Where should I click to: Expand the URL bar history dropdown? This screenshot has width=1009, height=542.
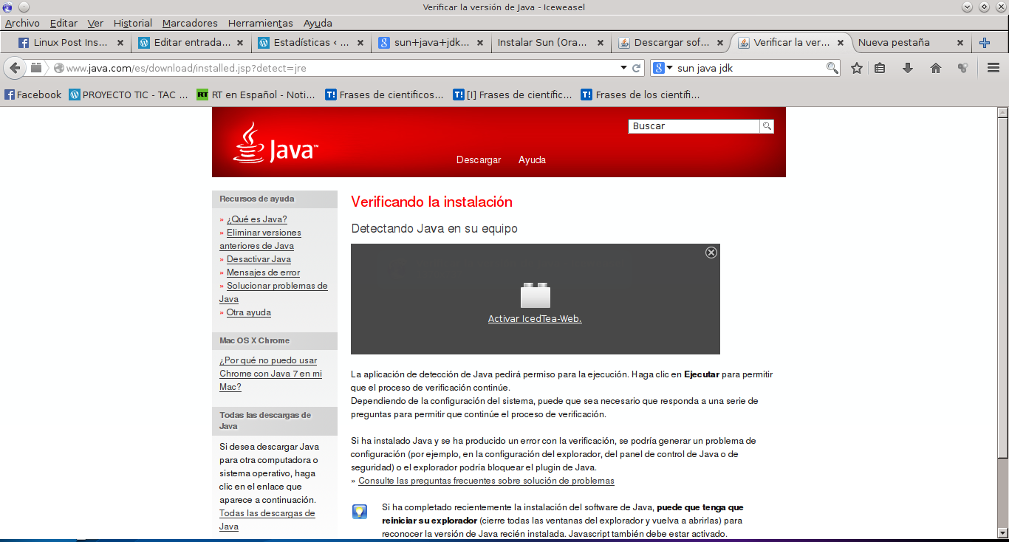(x=623, y=68)
